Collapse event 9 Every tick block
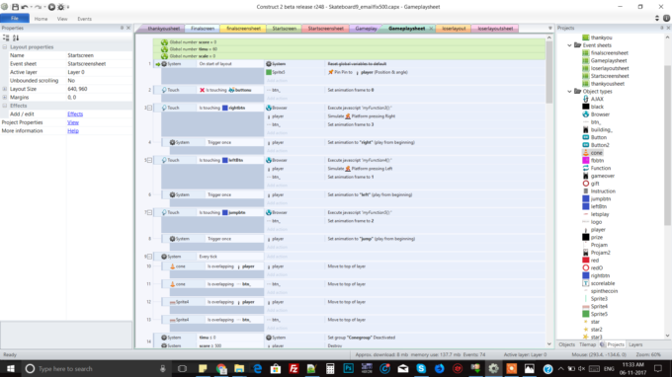This screenshot has height=377, width=672. pyautogui.click(x=149, y=257)
